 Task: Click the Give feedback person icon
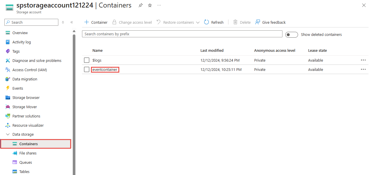(x=258, y=22)
